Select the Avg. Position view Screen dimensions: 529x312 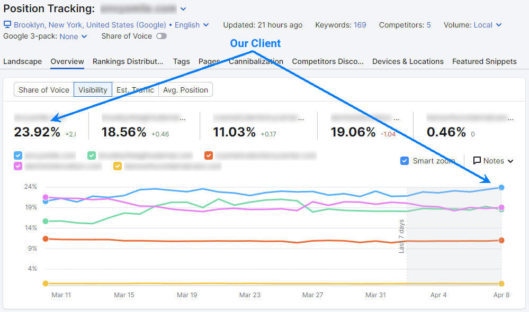point(185,89)
